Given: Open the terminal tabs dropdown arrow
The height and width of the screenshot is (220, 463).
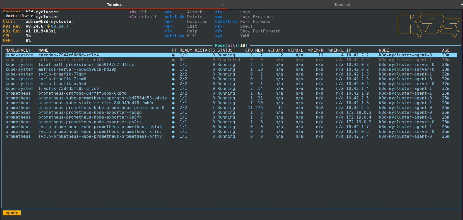Looking at the screenshot, I should (x=461, y=5).
